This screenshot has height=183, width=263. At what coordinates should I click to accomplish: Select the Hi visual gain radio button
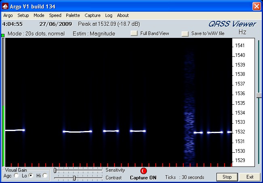[45, 175]
